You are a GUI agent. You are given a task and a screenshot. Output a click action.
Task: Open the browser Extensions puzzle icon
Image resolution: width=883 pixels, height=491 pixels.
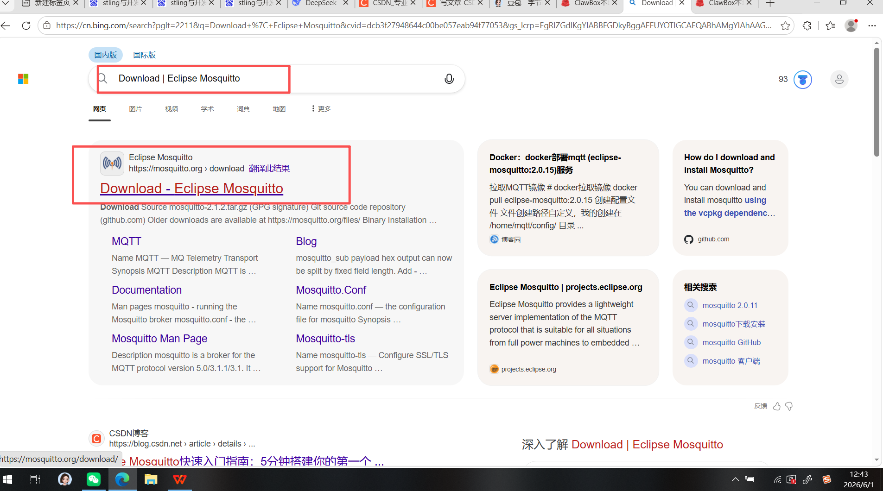pyautogui.click(x=807, y=25)
